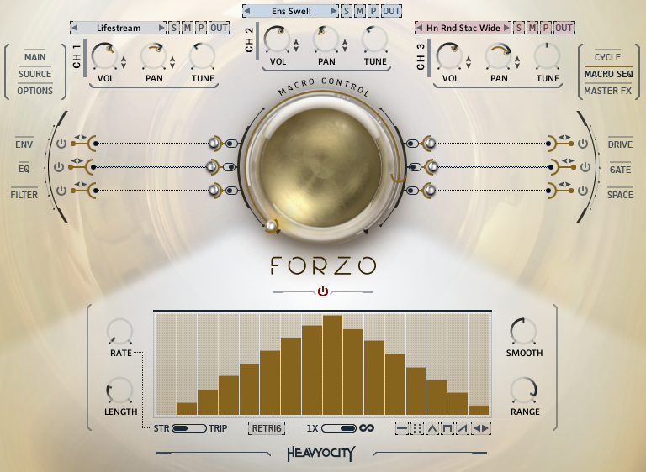Previous preset arrow for Lifestream

coord(75,28)
